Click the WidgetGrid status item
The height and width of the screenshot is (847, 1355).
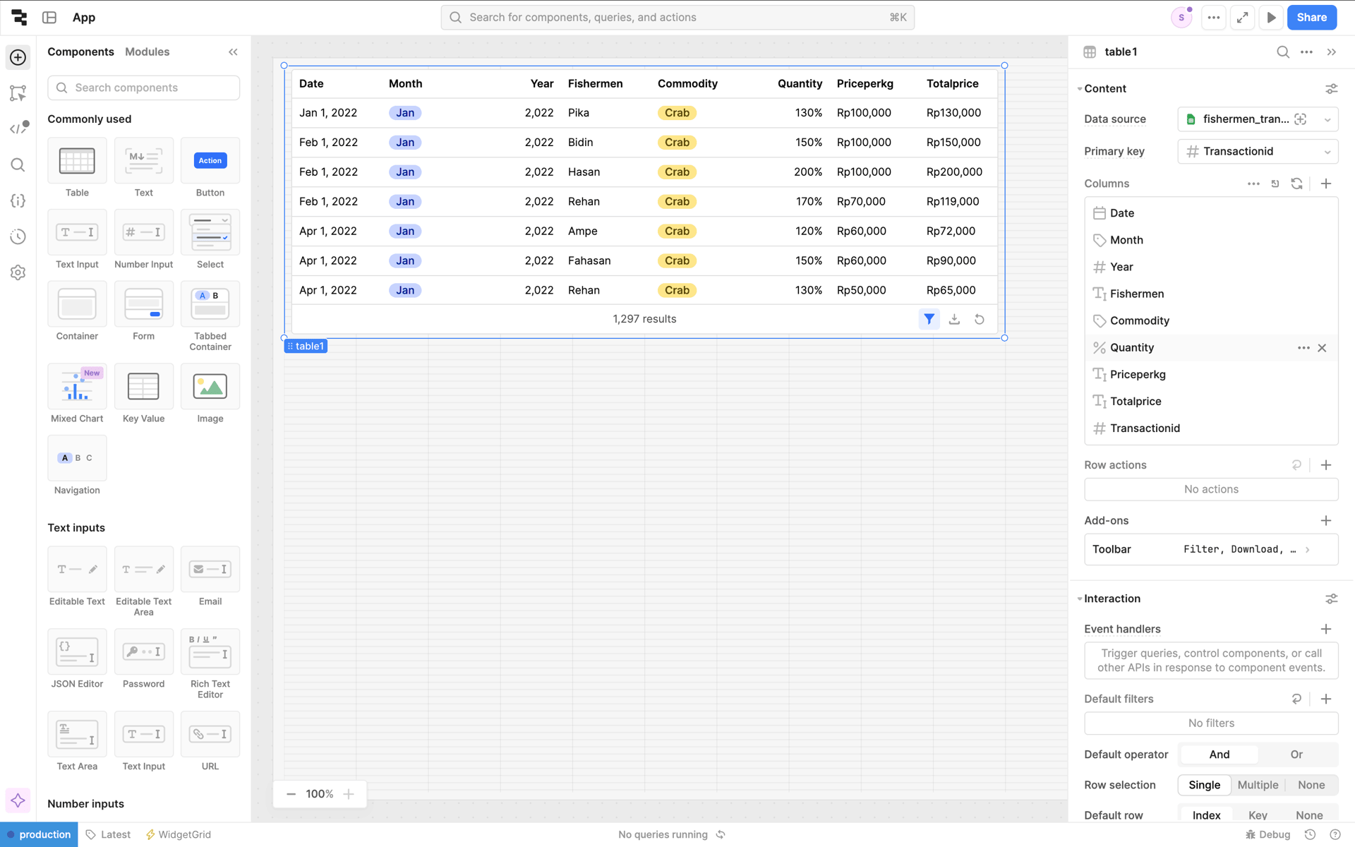coord(178,834)
